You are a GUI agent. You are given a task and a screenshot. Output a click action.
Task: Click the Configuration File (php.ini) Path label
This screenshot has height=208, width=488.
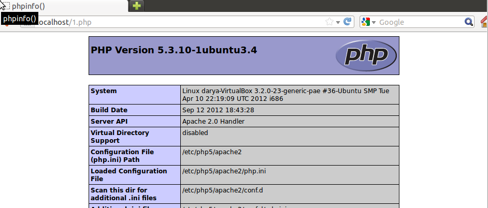click(122, 156)
